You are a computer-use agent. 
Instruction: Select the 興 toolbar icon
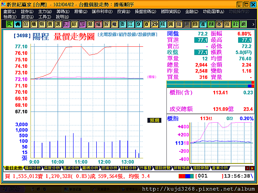171,24
